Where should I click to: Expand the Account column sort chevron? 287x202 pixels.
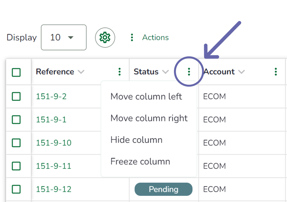tap(241, 72)
